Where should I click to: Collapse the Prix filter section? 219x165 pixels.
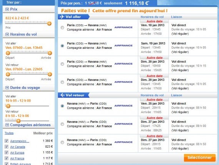coord(7,9)
